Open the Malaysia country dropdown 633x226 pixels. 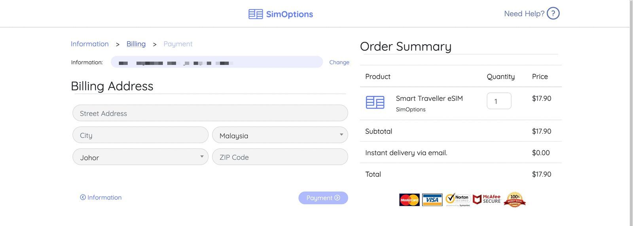click(x=280, y=135)
